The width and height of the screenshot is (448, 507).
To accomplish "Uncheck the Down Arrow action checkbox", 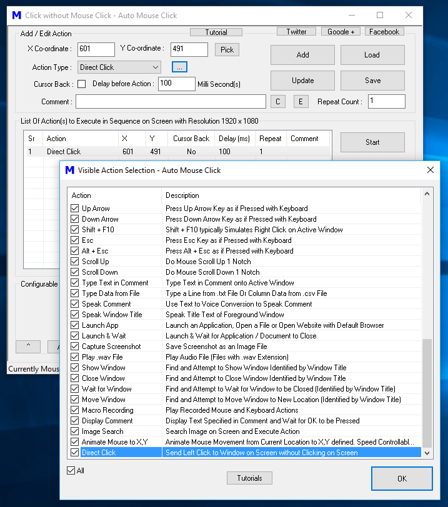I will 75,219.
